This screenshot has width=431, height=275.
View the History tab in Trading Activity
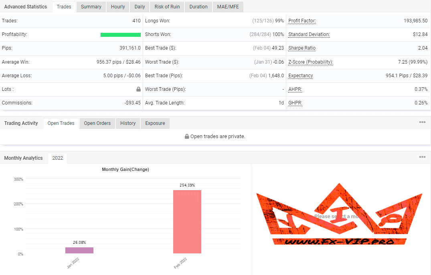pos(128,123)
